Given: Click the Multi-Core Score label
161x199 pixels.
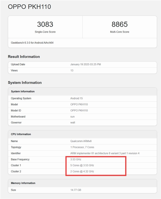Looking at the screenshot, I should tap(120, 32).
